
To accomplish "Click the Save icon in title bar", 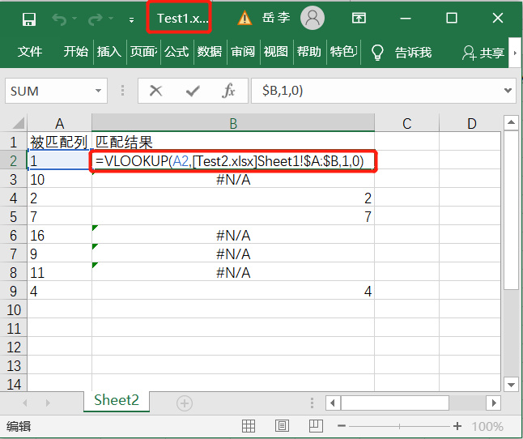I will [x=29, y=19].
